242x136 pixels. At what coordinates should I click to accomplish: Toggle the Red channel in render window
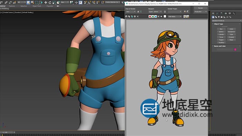150,17
